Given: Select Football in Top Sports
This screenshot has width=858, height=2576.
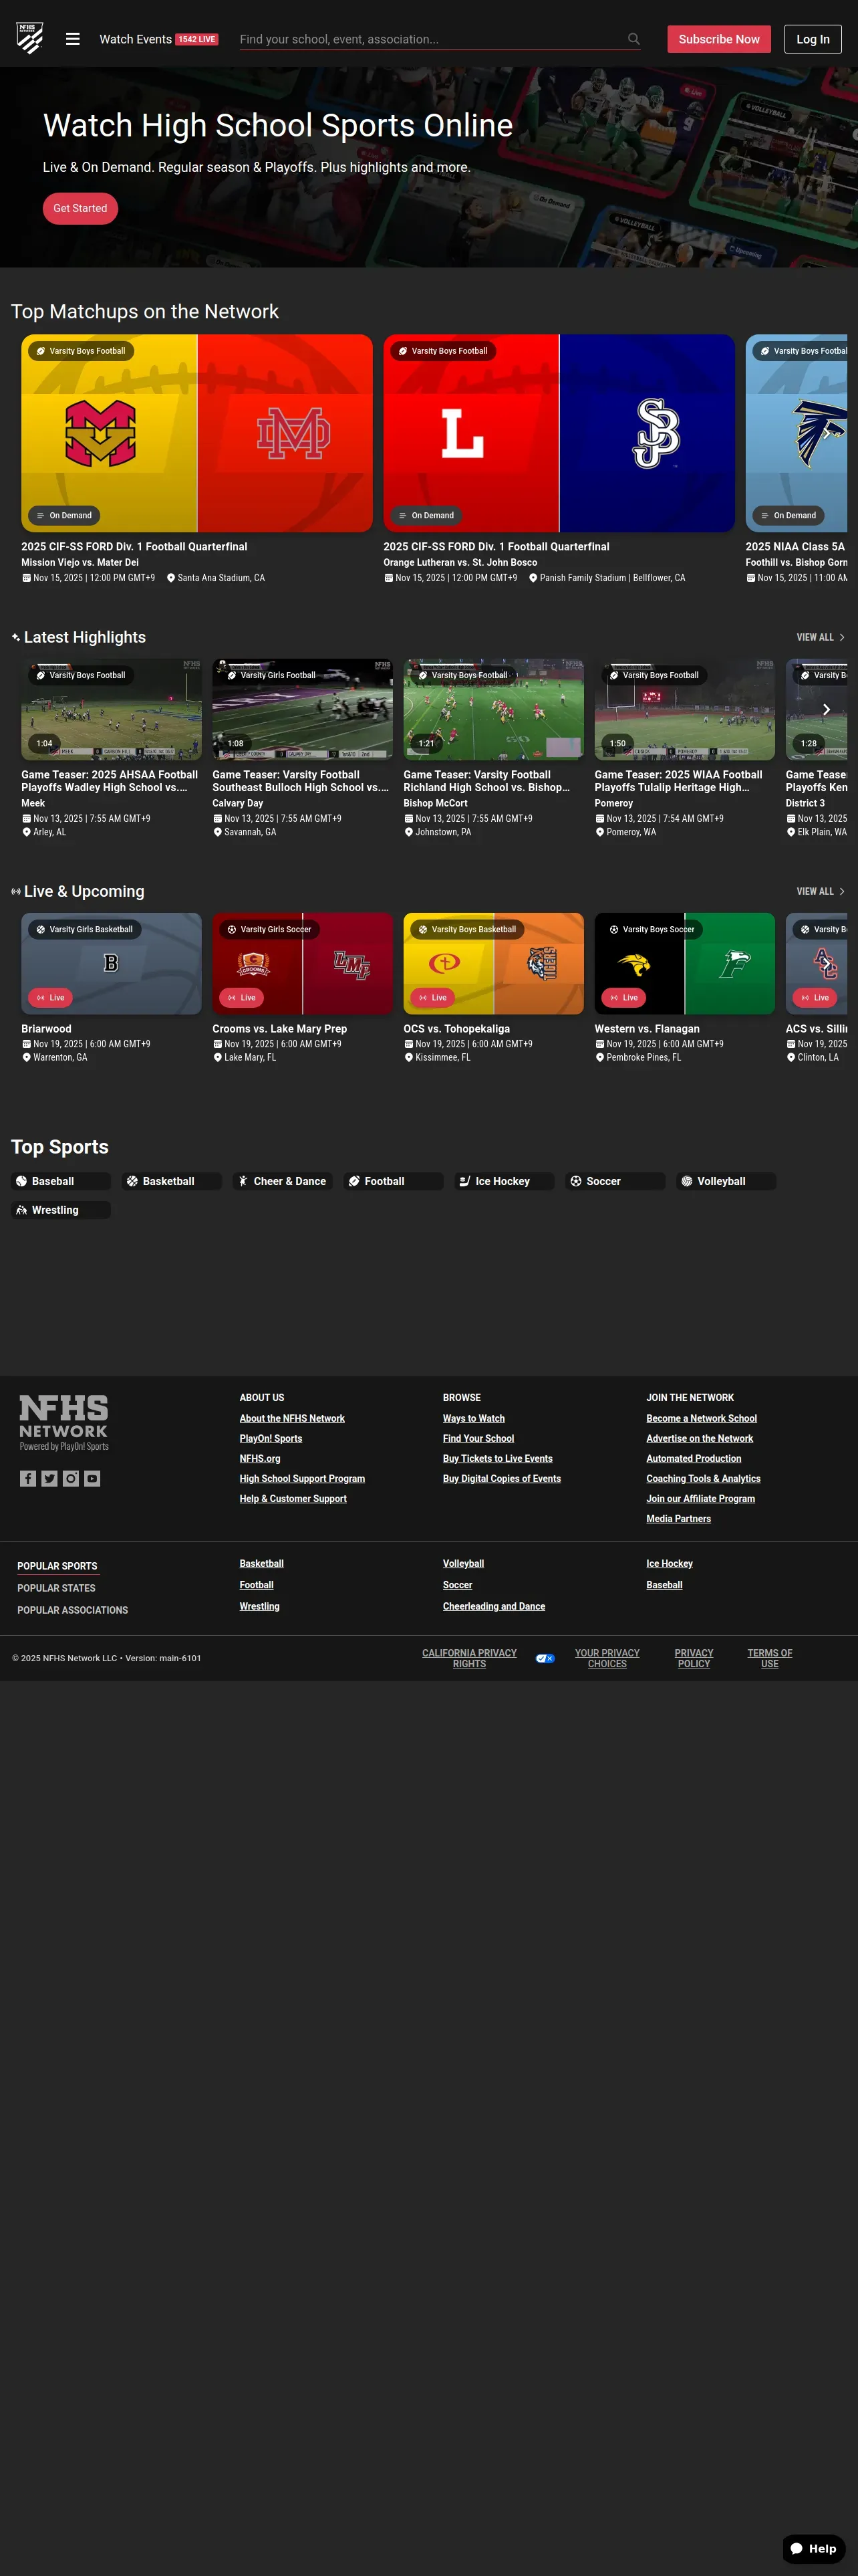Looking at the screenshot, I should coord(394,1181).
